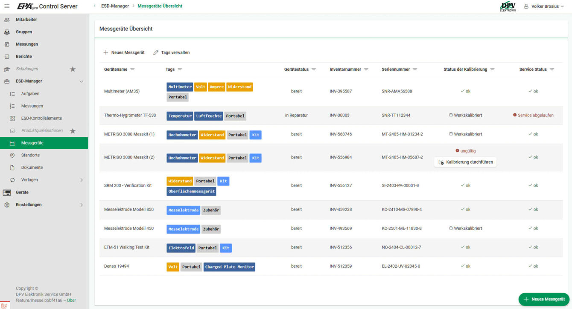This screenshot has width=572, height=309.
Task: Click the filter icon beside Tags column
Action: (x=180, y=69)
